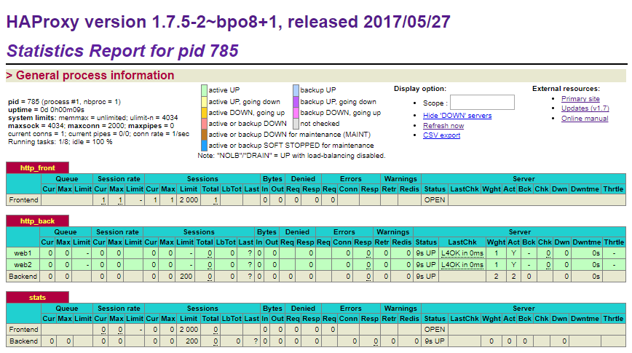The width and height of the screenshot is (632, 353).
Task: Open the Updates (v1.7) link
Action: point(585,108)
